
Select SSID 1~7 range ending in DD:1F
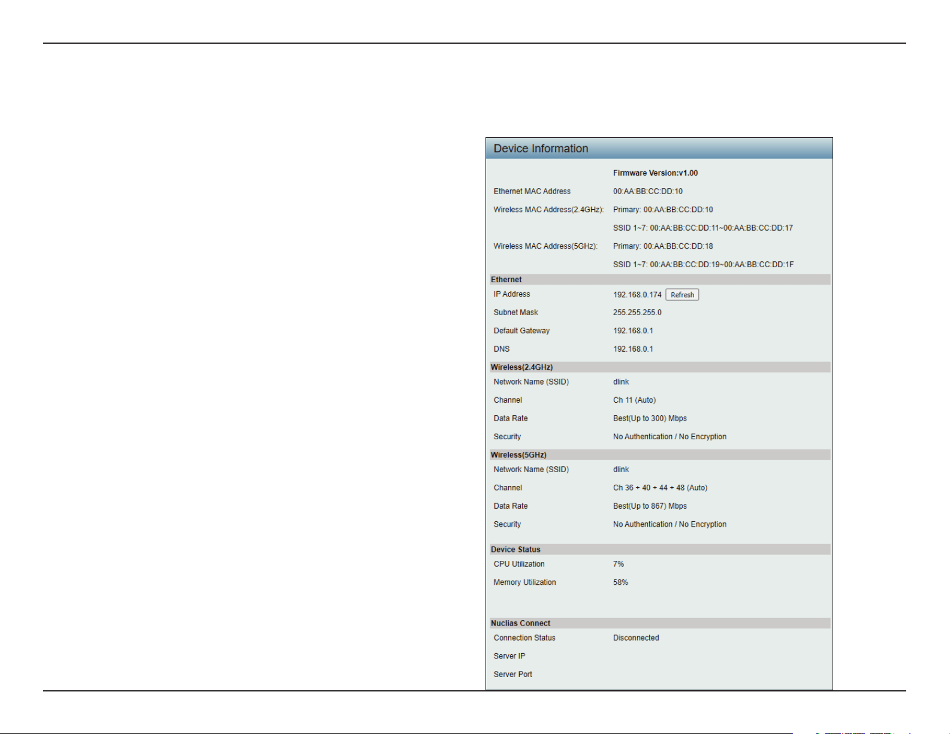point(703,264)
